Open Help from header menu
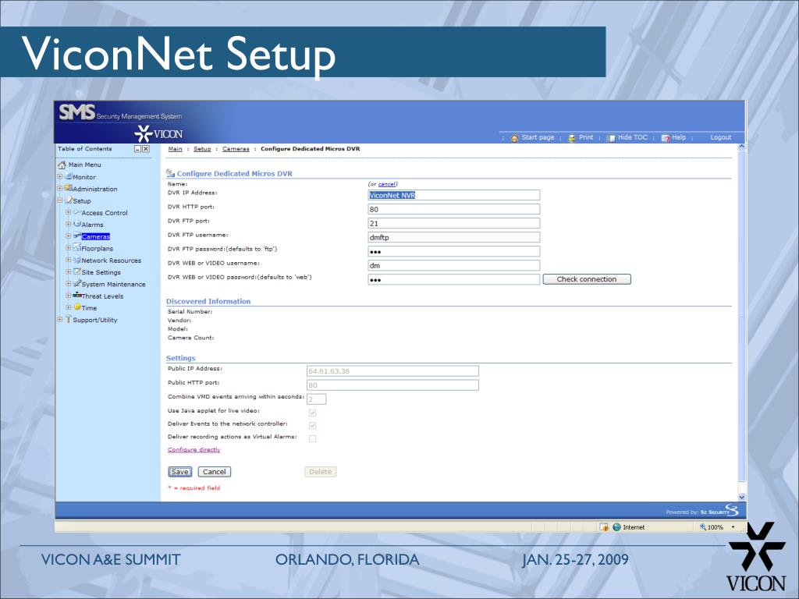 point(679,137)
